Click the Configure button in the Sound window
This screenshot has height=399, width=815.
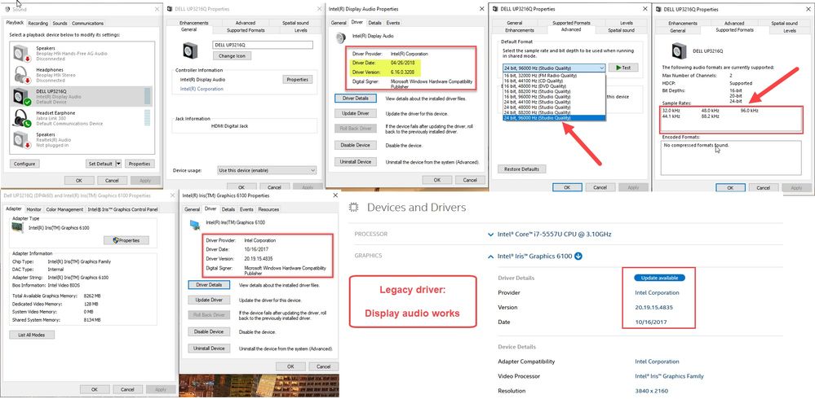pos(24,164)
